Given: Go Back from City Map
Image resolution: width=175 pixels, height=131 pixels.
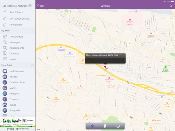Looking at the screenshot, I should pyautogui.click(x=41, y=6).
